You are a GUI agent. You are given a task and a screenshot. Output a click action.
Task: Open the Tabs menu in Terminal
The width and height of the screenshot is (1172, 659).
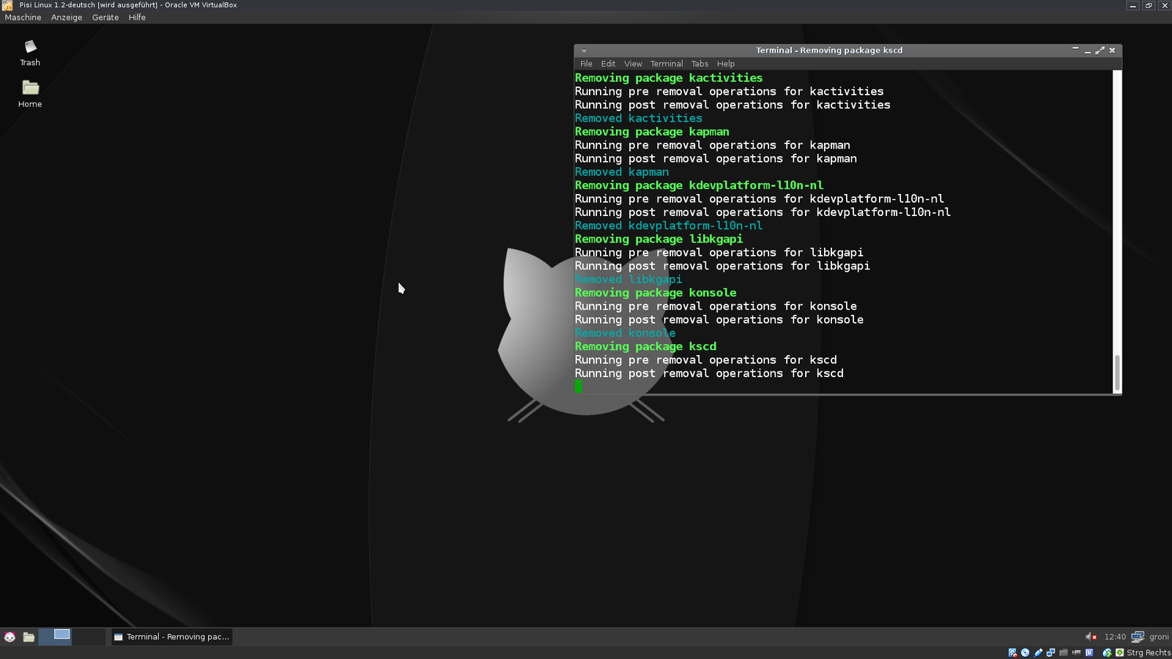700,64
